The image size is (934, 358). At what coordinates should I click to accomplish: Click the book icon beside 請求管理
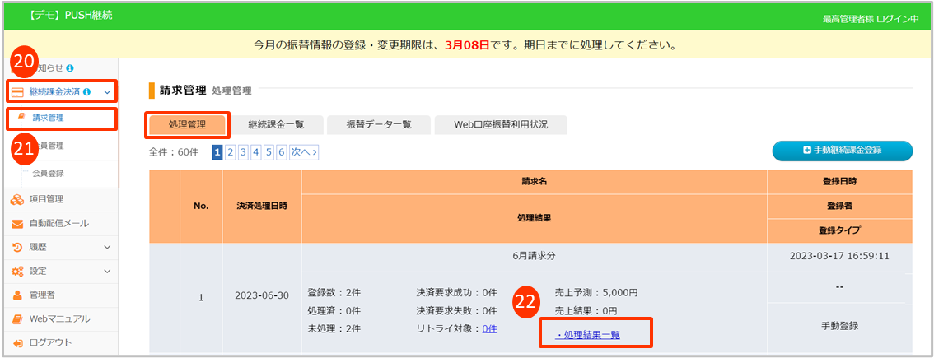coord(21,118)
